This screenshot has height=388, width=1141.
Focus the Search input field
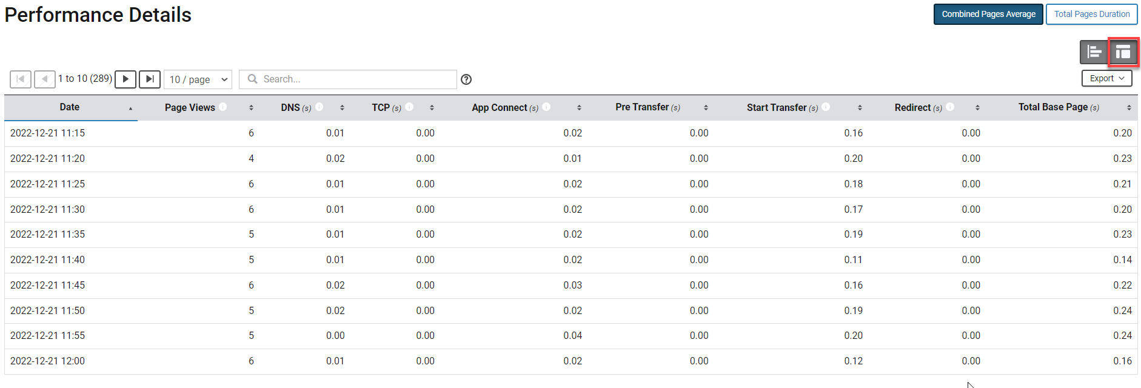348,79
